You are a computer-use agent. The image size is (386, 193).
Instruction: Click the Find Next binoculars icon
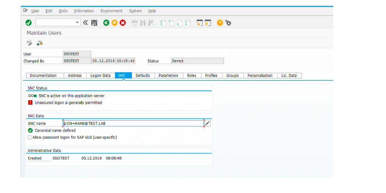tap(151, 23)
